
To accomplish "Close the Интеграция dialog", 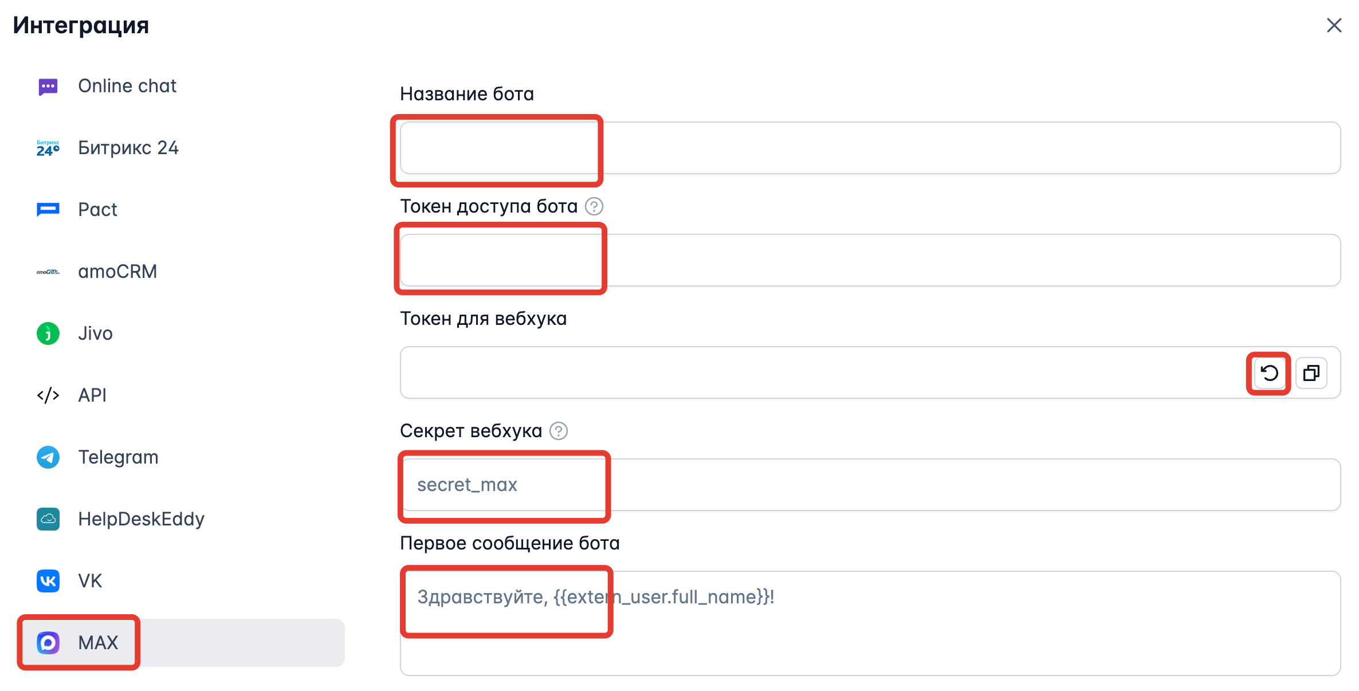I will pos(1334,25).
